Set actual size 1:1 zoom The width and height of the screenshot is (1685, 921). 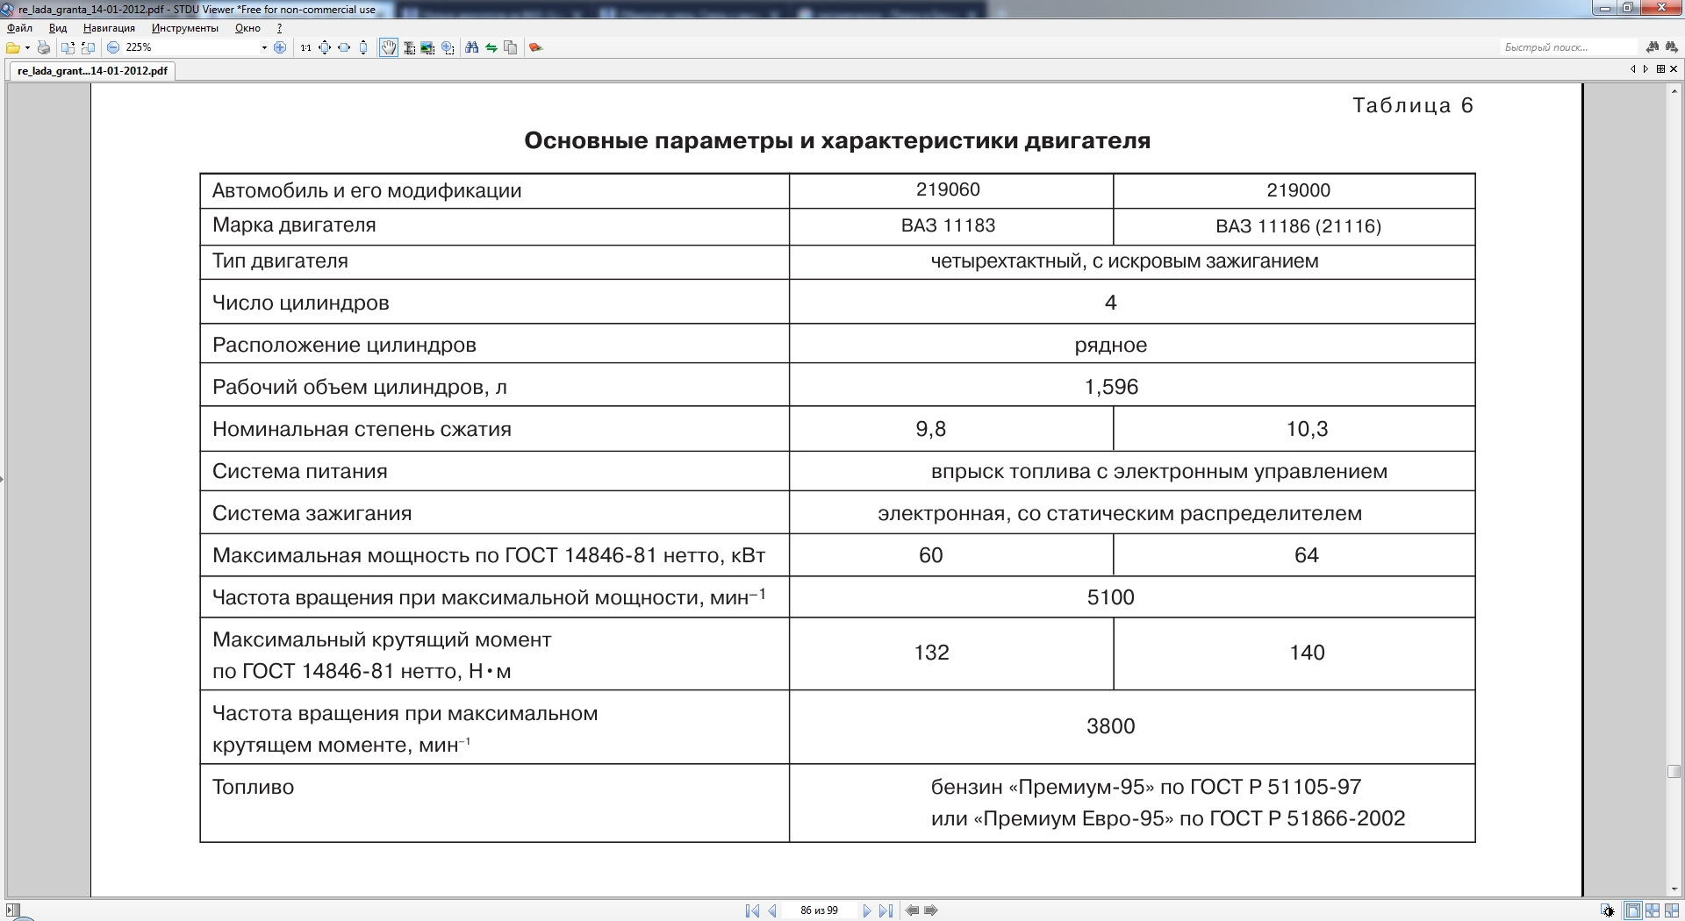pos(305,47)
